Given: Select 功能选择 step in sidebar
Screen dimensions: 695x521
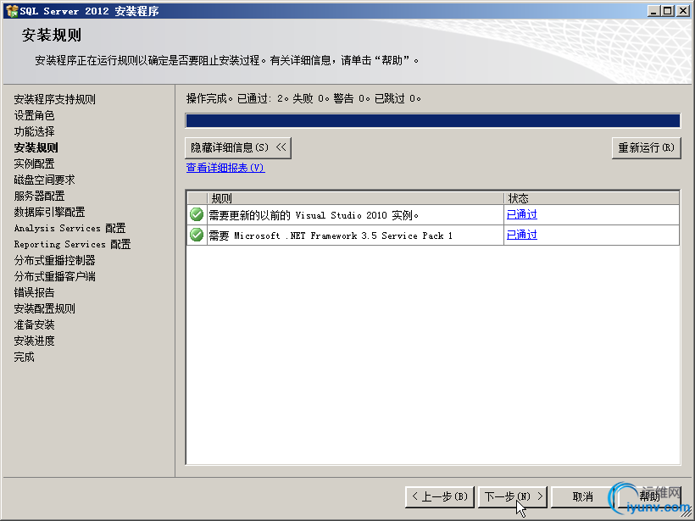Looking at the screenshot, I should click(34, 131).
